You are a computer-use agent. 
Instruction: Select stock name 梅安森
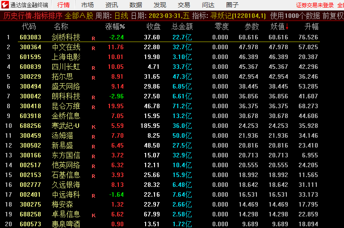pos(62,204)
